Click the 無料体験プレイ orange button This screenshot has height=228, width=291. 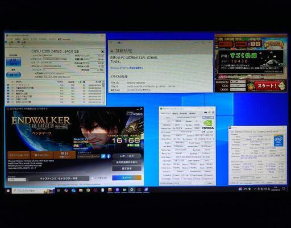click(65, 155)
